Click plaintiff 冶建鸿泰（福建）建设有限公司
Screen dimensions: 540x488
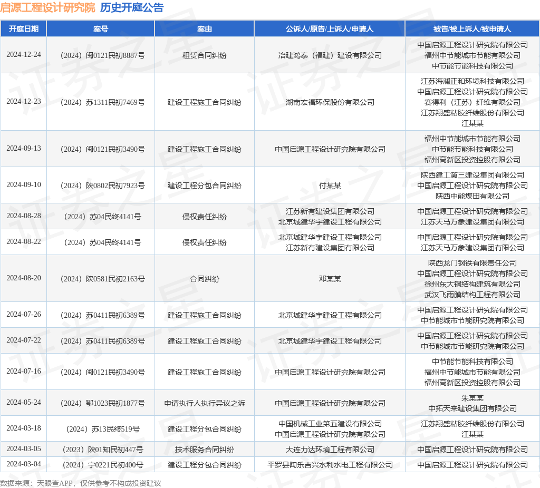[x=330, y=55]
